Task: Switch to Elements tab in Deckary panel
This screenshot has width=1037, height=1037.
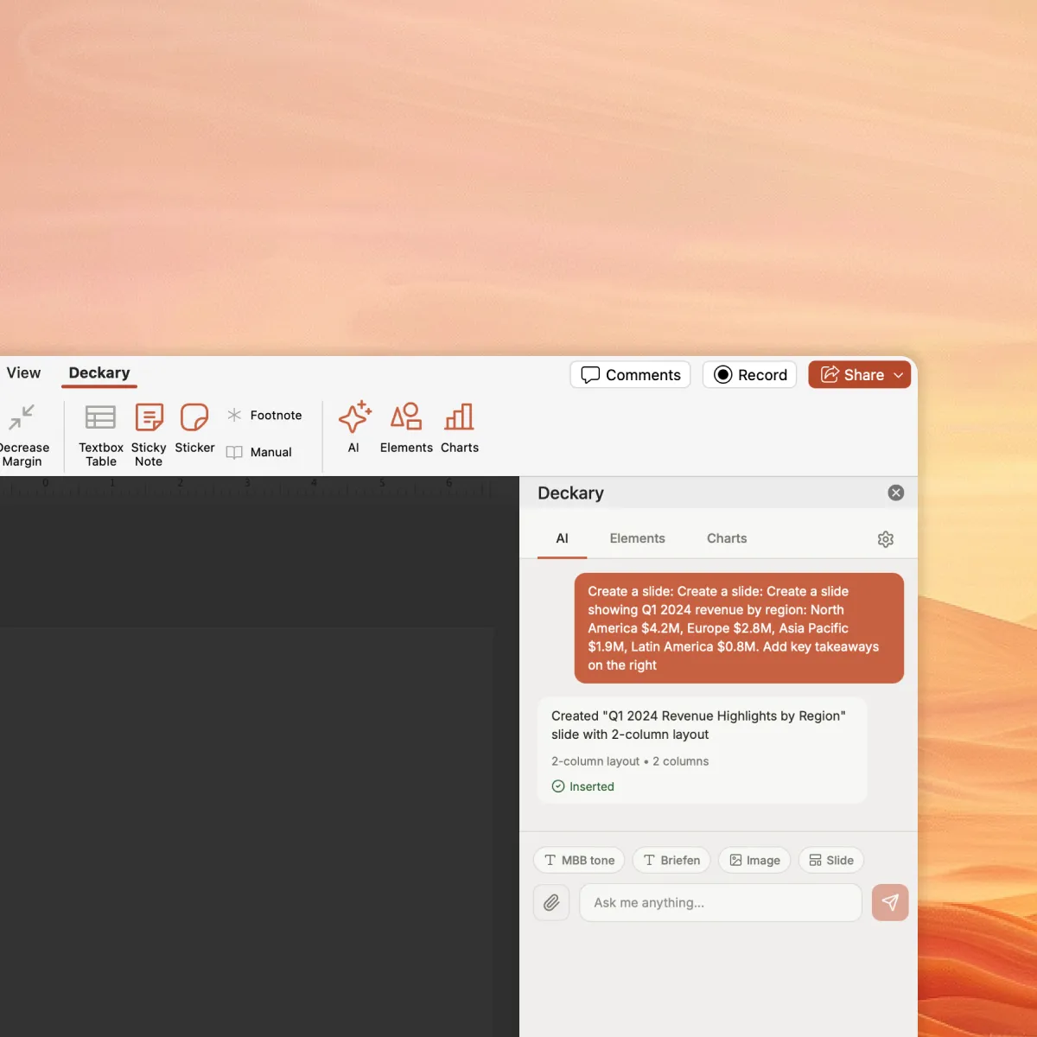Action: click(637, 538)
